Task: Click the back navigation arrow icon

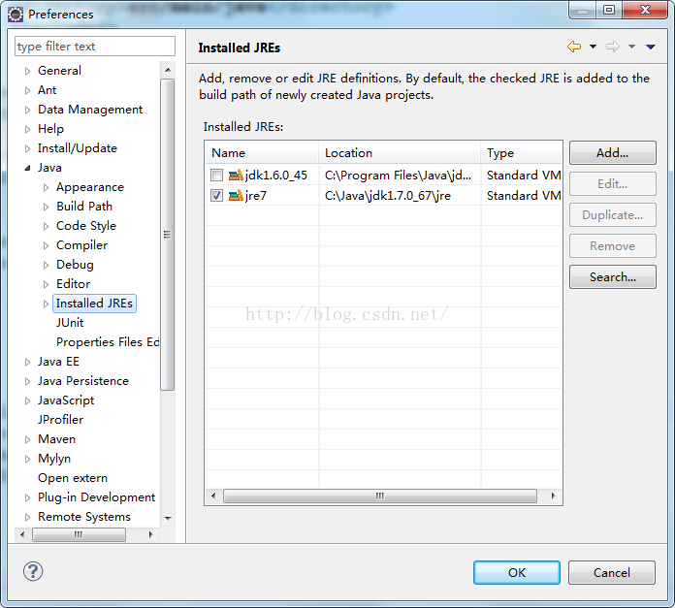Action: (574, 47)
